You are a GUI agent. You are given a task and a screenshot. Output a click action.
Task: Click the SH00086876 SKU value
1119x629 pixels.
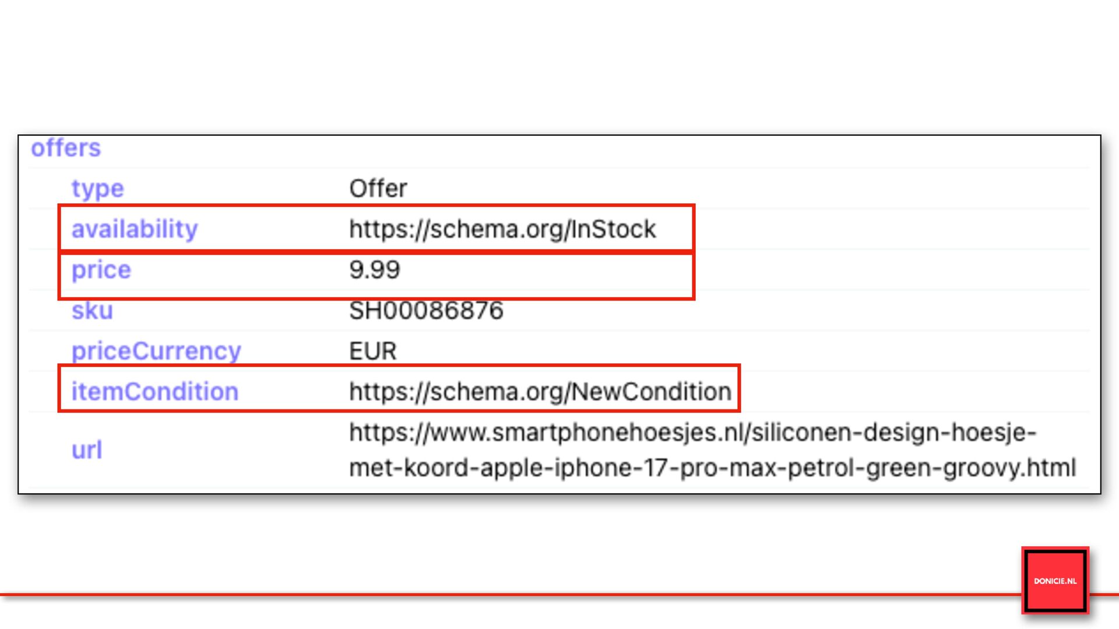(x=426, y=310)
